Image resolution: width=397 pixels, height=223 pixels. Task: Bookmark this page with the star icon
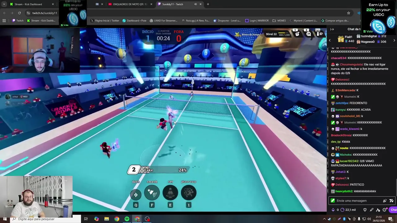[x=349, y=13]
